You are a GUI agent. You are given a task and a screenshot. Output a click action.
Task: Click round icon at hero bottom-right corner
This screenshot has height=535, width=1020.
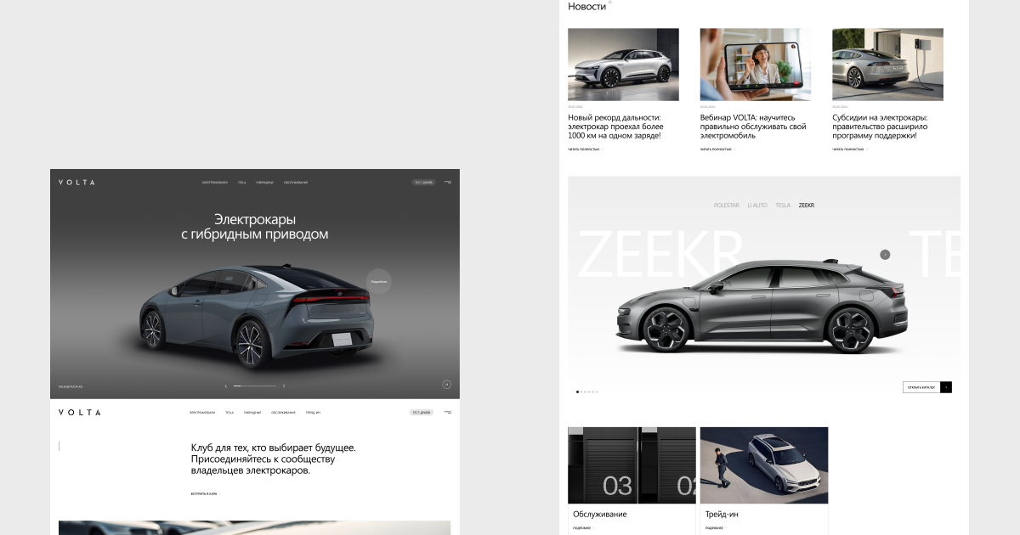[446, 385]
